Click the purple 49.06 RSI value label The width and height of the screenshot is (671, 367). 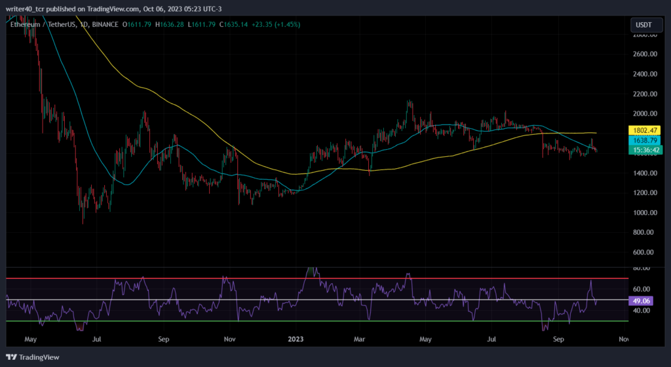641,301
